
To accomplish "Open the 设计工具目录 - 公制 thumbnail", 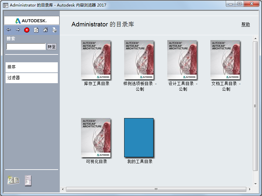I will 182,60.
